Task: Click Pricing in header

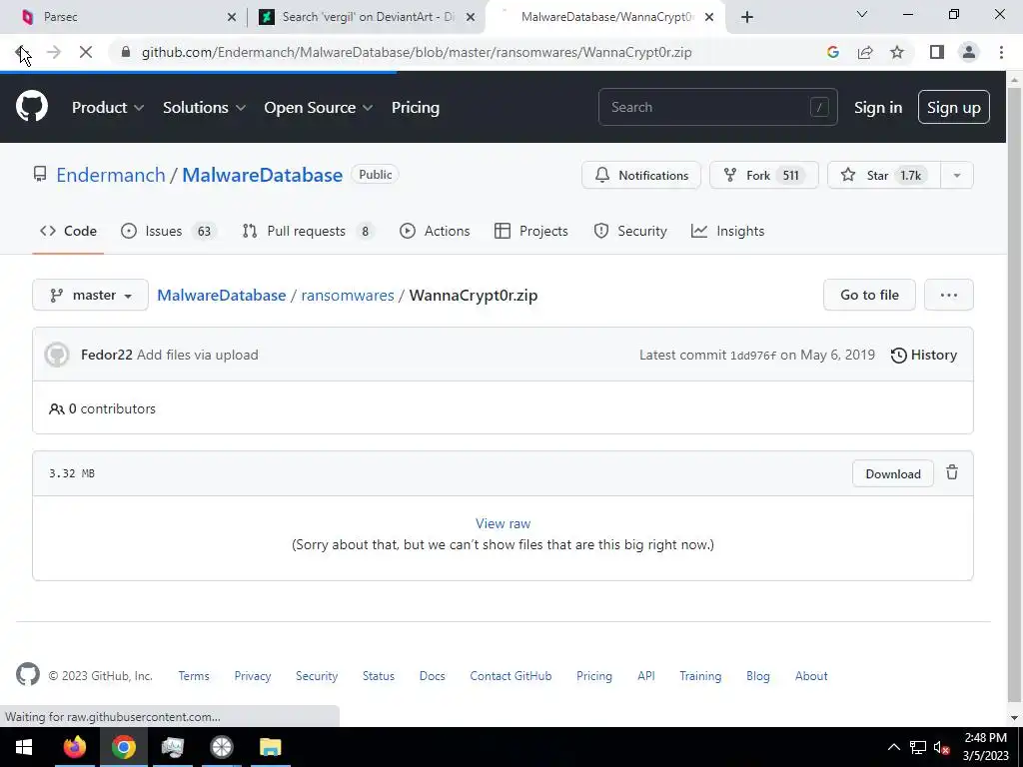Action: pos(416,108)
